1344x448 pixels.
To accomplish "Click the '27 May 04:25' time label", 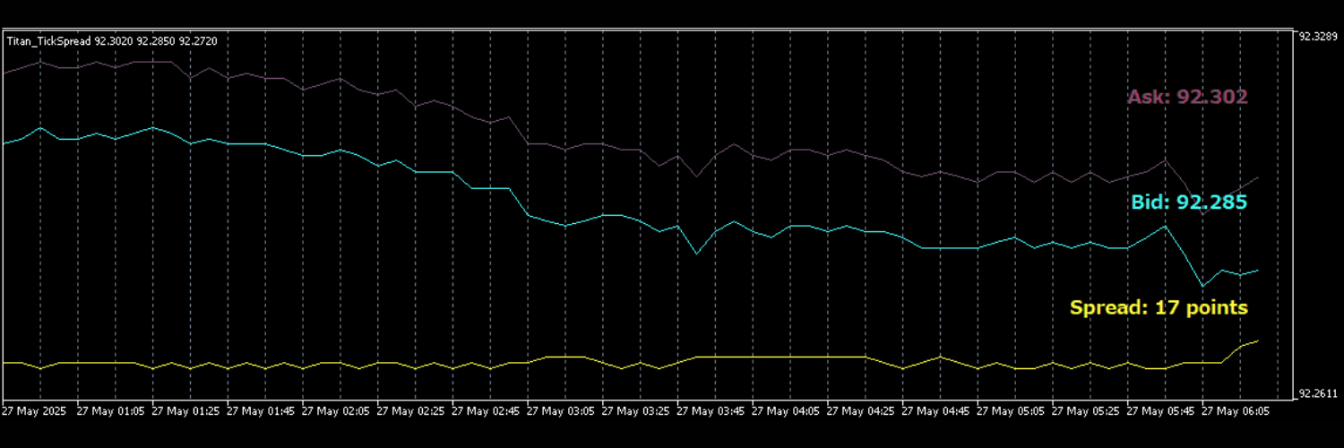I will [862, 411].
